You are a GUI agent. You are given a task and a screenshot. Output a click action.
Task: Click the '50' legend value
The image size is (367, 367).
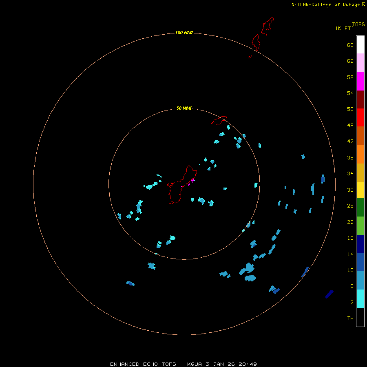pyautogui.click(x=350, y=109)
